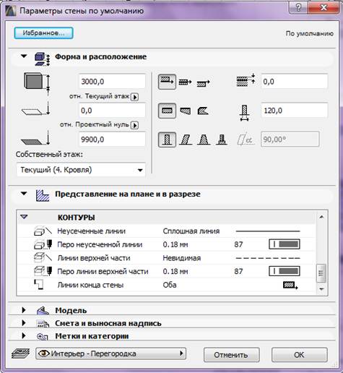Choose the trapezoid wall geometry icon
The width and height of the screenshot is (343, 373).
coord(185,111)
